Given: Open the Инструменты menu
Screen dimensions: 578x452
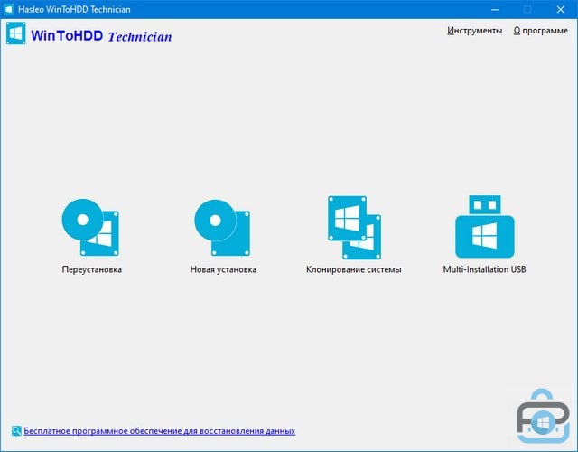Looking at the screenshot, I should click(x=474, y=30).
